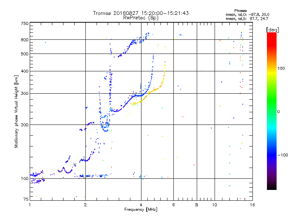Click the blue O-mode trace at 300 km
Screen dimensions: 297x223
pyautogui.click(x=138, y=96)
